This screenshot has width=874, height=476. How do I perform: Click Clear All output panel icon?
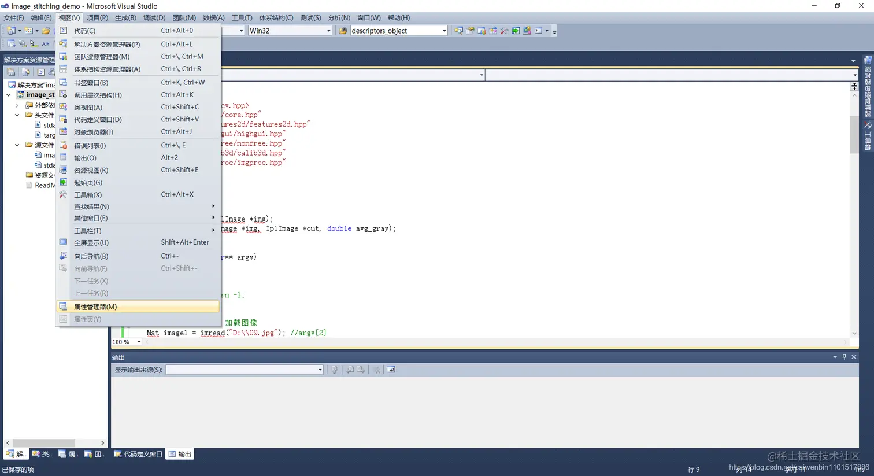point(377,370)
